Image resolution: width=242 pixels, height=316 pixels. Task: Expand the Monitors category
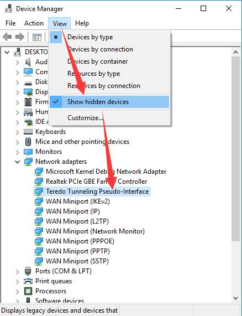[x=18, y=152]
